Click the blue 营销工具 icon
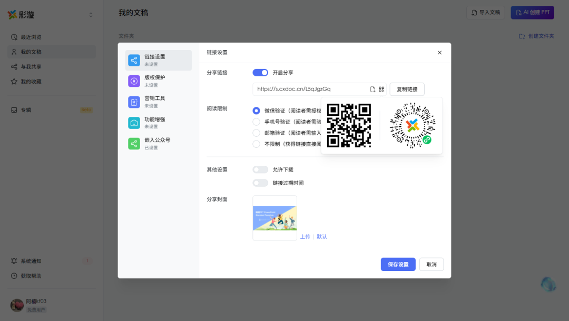The height and width of the screenshot is (321, 569). pyautogui.click(x=134, y=102)
